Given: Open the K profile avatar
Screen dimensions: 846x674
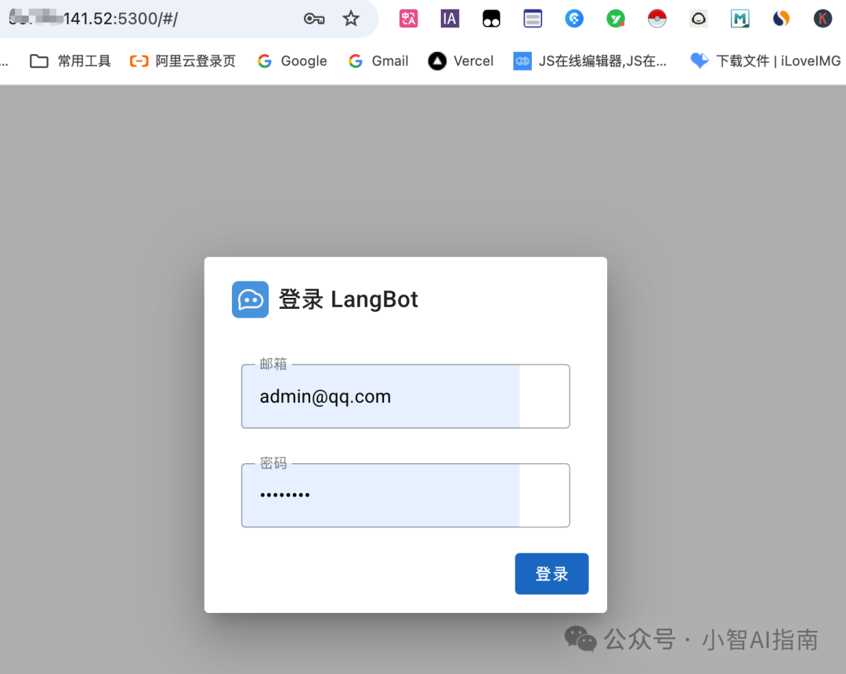Looking at the screenshot, I should [x=822, y=19].
